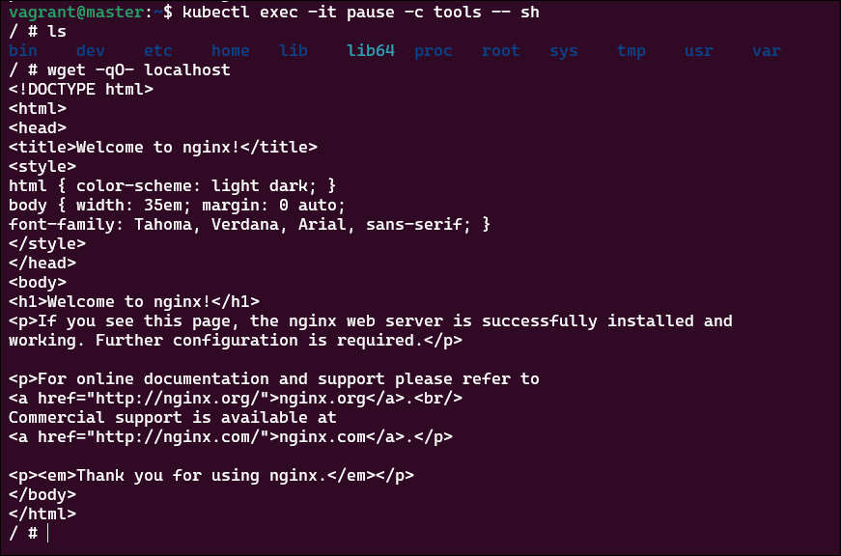Click the 'bin' directory name in ls output

[23, 50]
